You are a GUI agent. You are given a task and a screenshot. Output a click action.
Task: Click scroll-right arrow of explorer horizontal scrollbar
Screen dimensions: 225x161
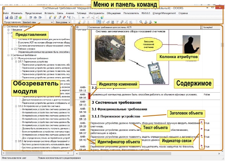click(68, 153)
